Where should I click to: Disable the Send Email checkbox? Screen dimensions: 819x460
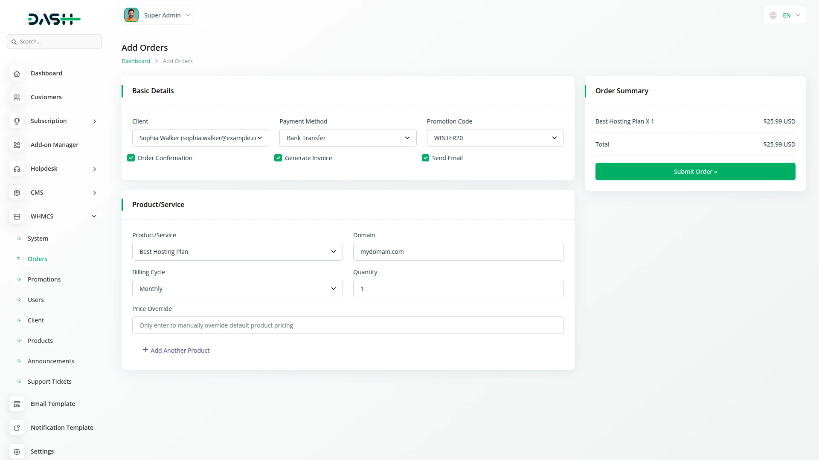(425, 158)
